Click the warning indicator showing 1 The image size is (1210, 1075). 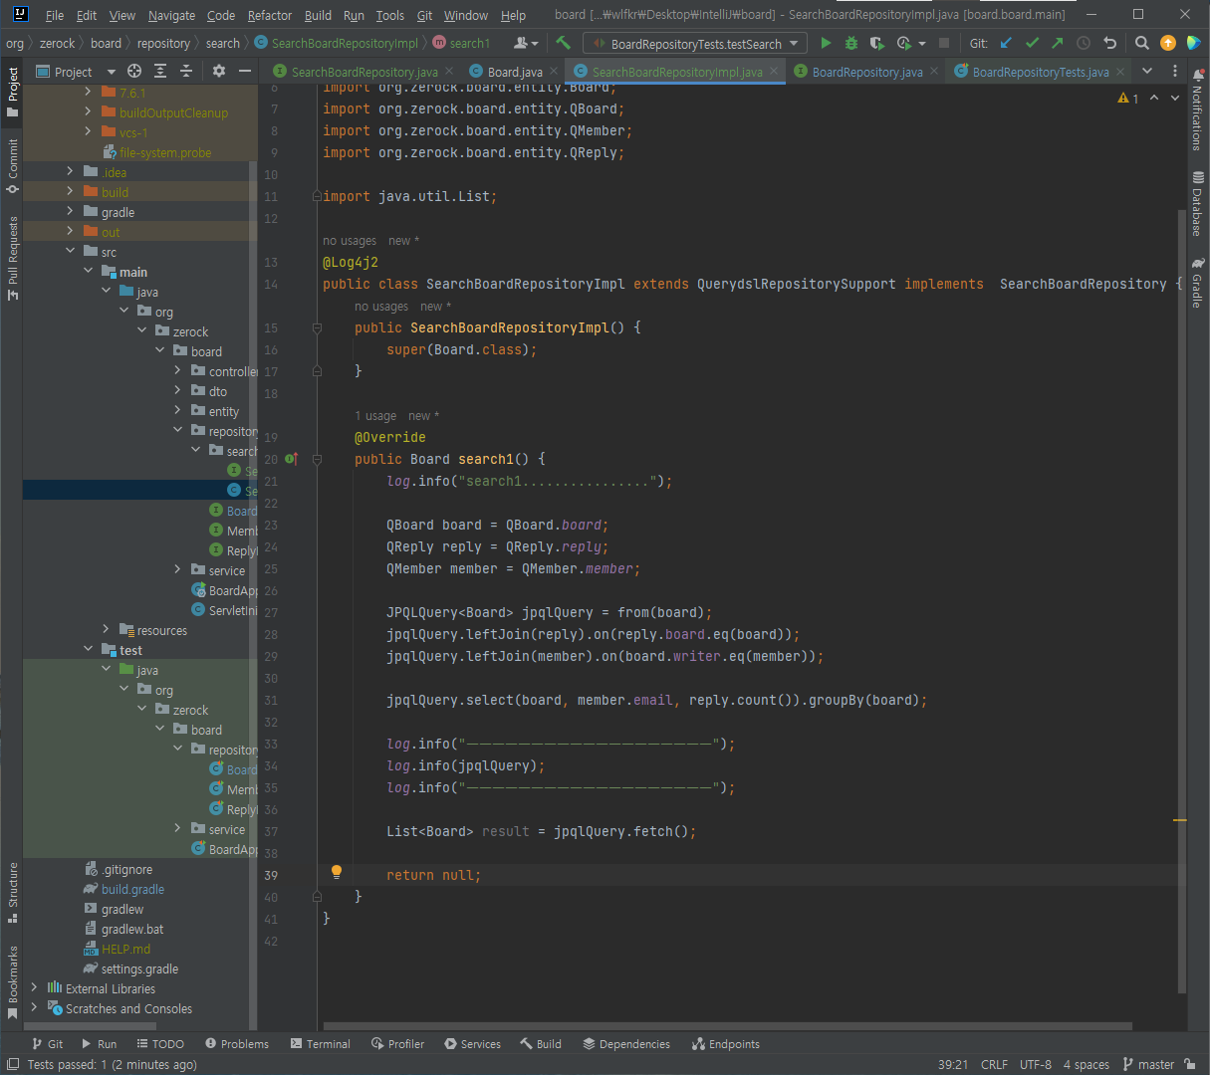[1128, 98]
